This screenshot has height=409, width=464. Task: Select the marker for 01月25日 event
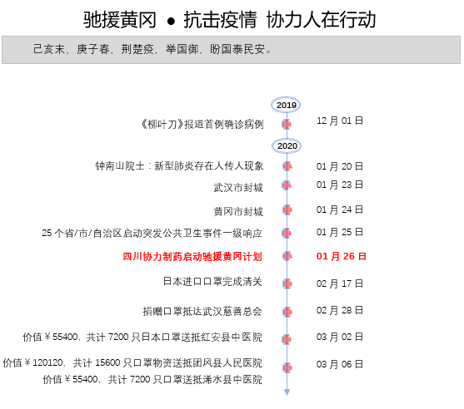[x=287, y=233]
